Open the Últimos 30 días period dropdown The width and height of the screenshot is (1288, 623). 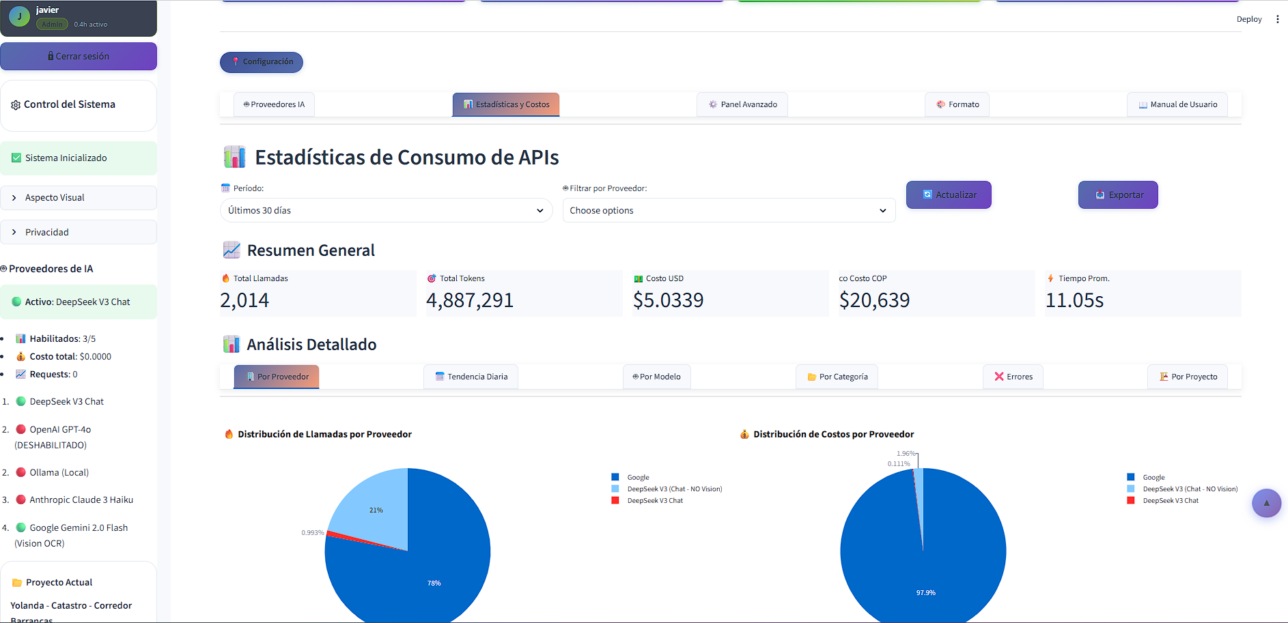click(x=386, y=210)
